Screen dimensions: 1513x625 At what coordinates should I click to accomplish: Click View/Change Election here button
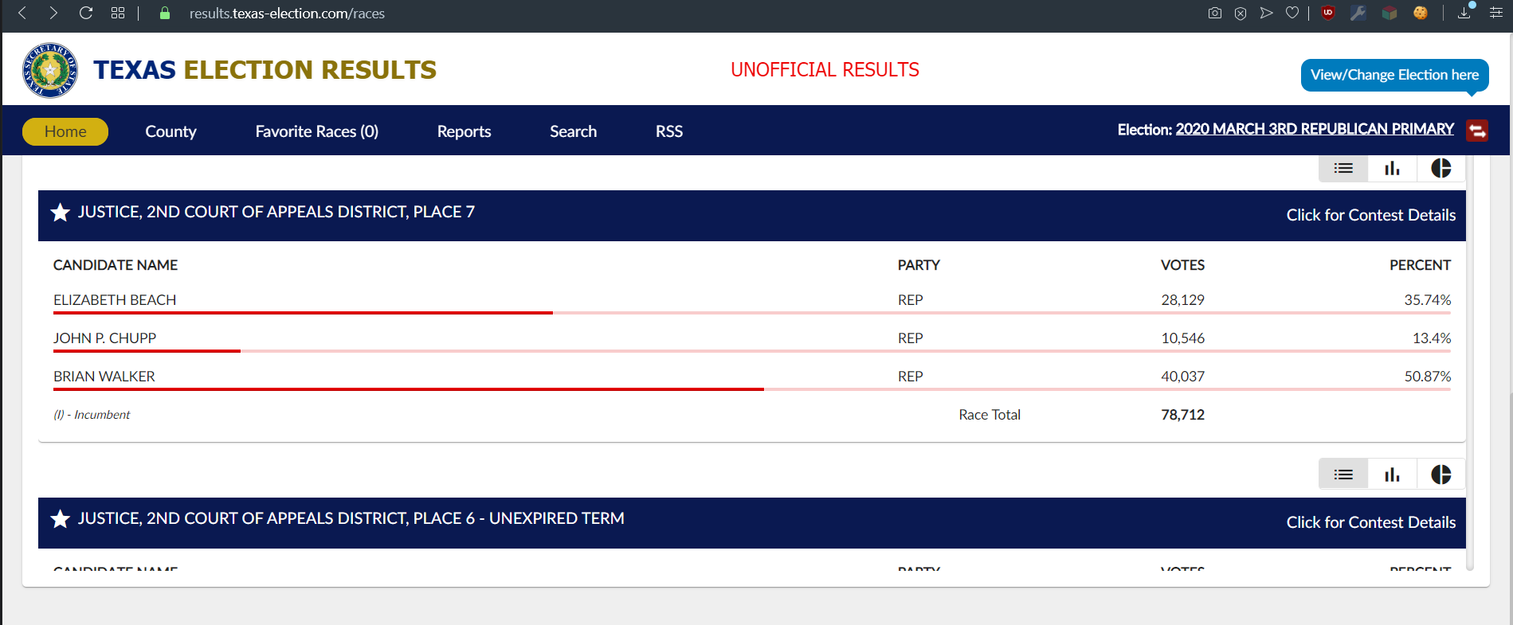[x=1394, y=75]
